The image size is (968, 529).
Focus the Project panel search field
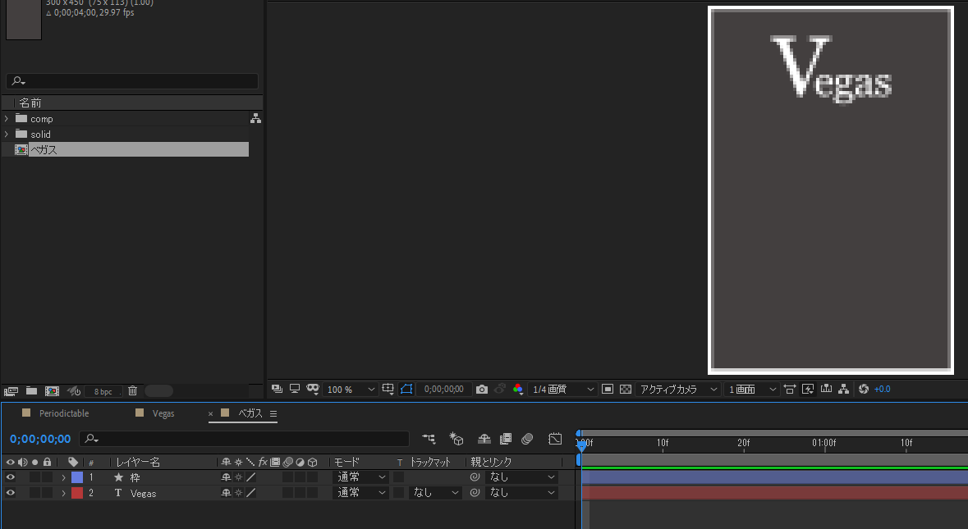[x=132, y=80]
